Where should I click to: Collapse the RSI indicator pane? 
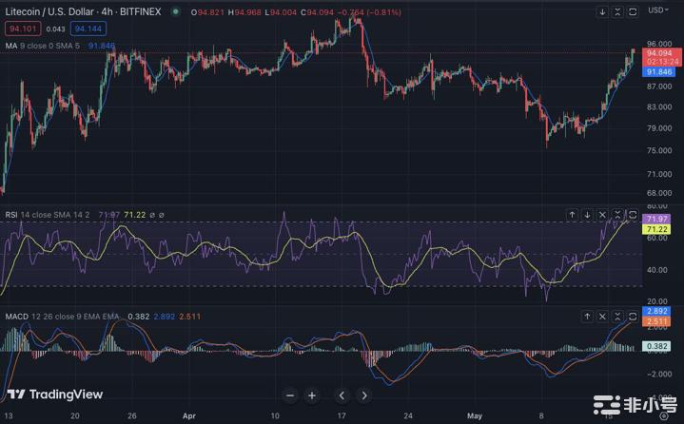618,216
